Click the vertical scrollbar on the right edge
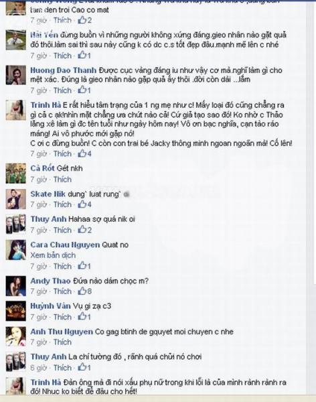This screenshot has height=402, width=316. (311, 201)
